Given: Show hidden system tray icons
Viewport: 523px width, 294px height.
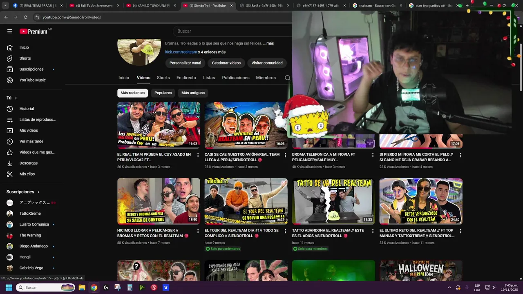Looking at the screenshot, I should tap(449, 287).
